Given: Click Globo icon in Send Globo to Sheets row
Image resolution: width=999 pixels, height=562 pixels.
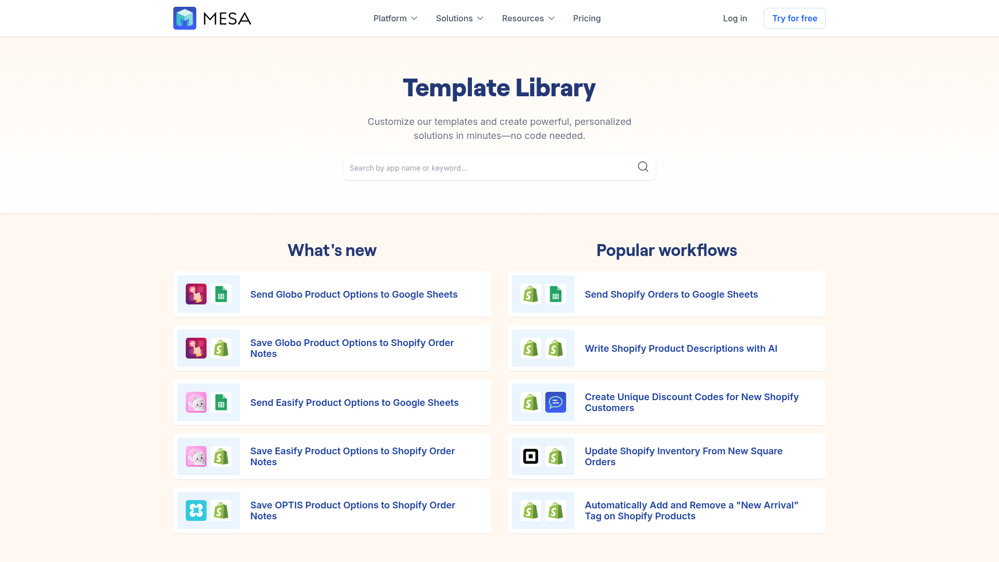Looking at the screenshot, I should click(196, 294).
